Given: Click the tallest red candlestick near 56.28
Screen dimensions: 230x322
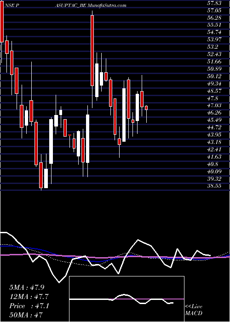Looking at the screenshot, I should coord(92,51).
